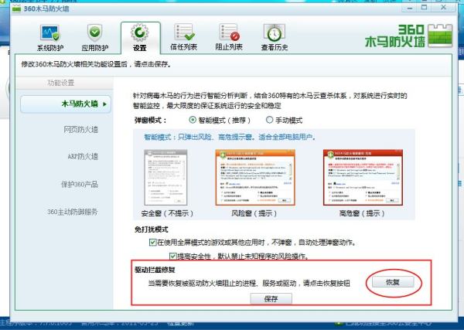Open 360主动防御服务 sidebar section
Screen dimensions: 464x330
(x=73, y=212)
